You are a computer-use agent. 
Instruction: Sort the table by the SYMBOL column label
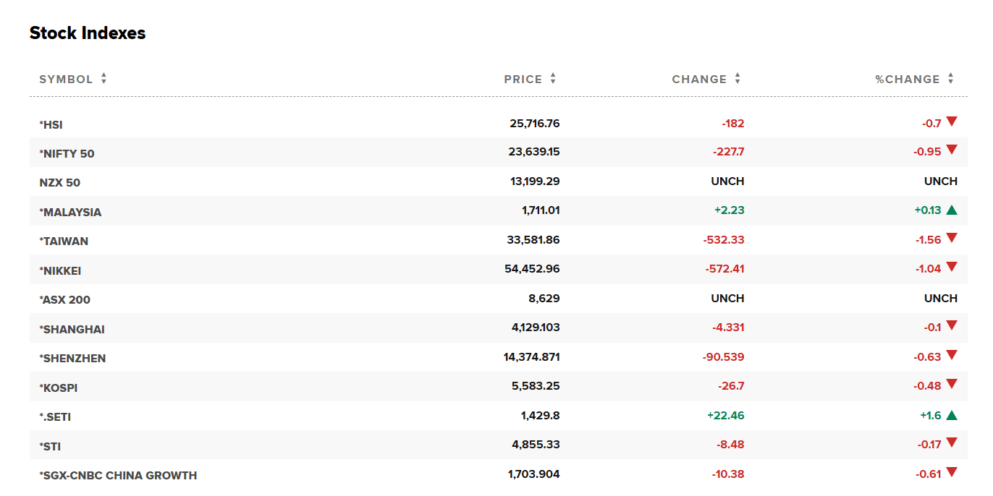tap(66, 80)
